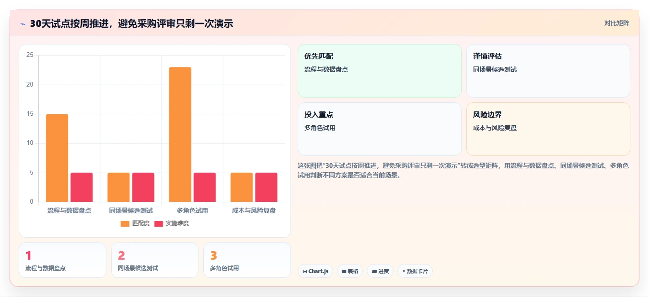Click the headline starting 30天试点按周推进
649x297 pixels.
pos(131,23)
